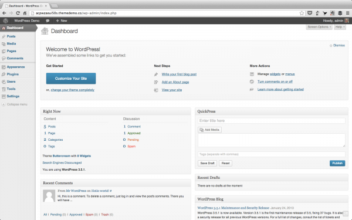Click the WordPress logo in admin bar

pyautogui.click(x=6, y=21)
